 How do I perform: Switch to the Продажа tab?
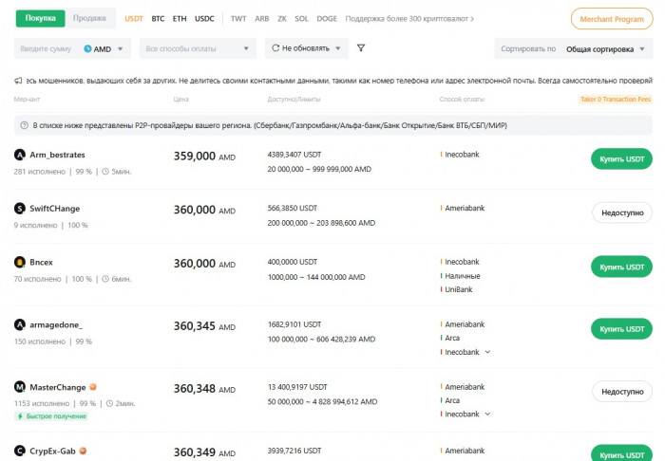89,18
